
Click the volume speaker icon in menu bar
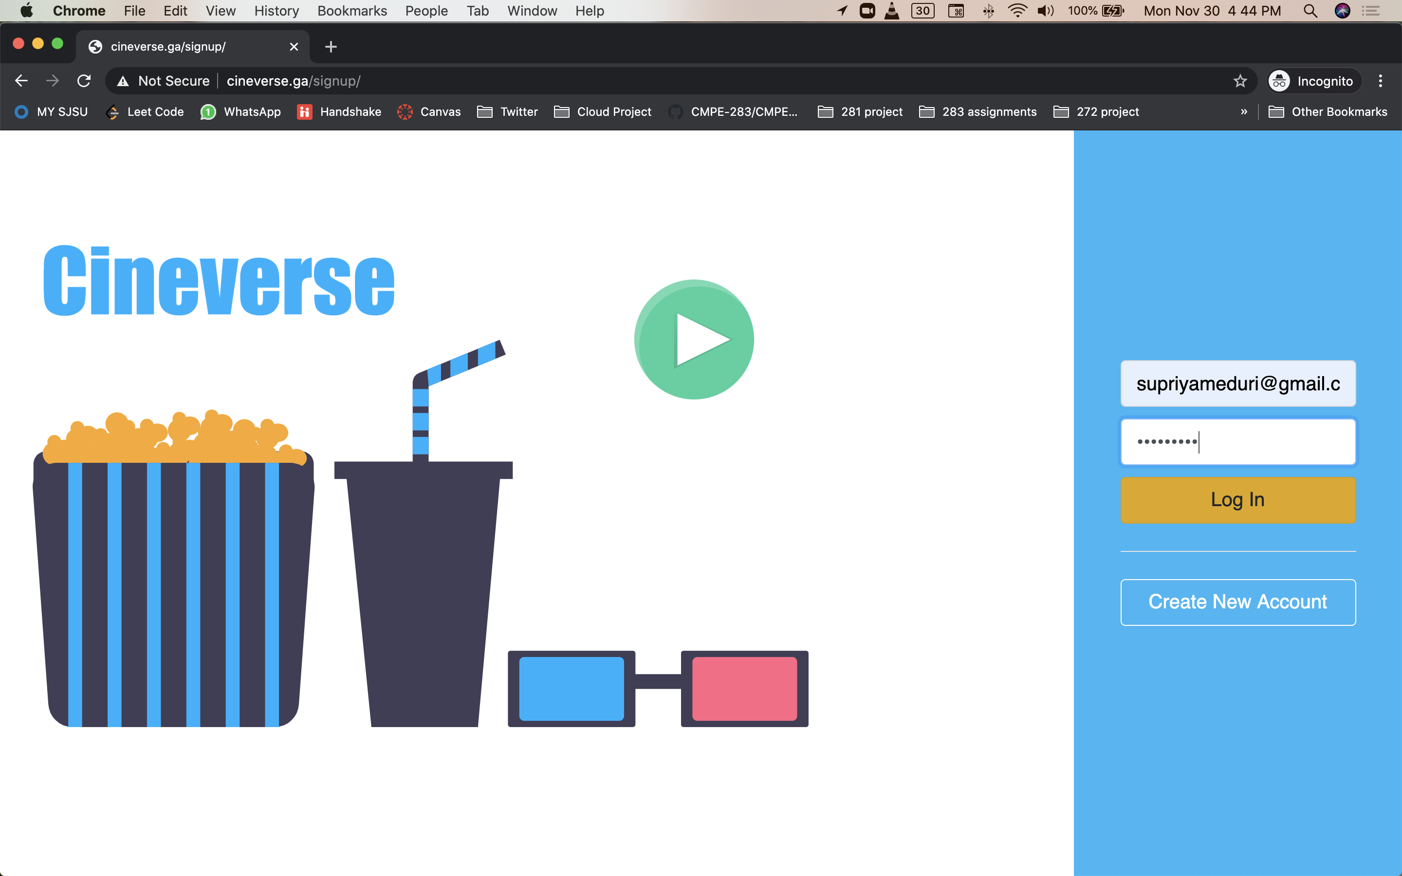1045,11
